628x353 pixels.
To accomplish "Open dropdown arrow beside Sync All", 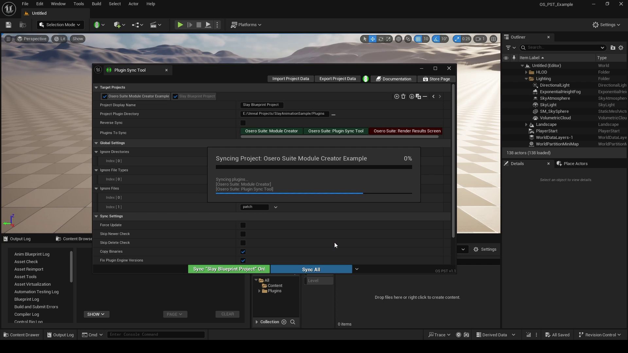I will (357, 269).
